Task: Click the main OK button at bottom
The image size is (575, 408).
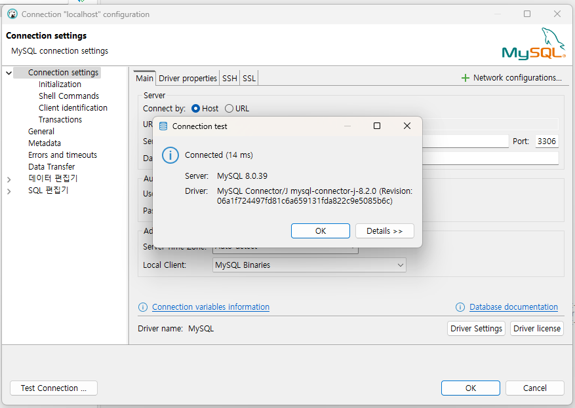Action: 471,388
